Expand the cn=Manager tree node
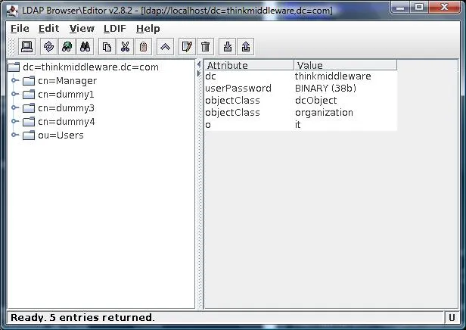The height and width of the screenshot is (330, 466). (14, 80)
